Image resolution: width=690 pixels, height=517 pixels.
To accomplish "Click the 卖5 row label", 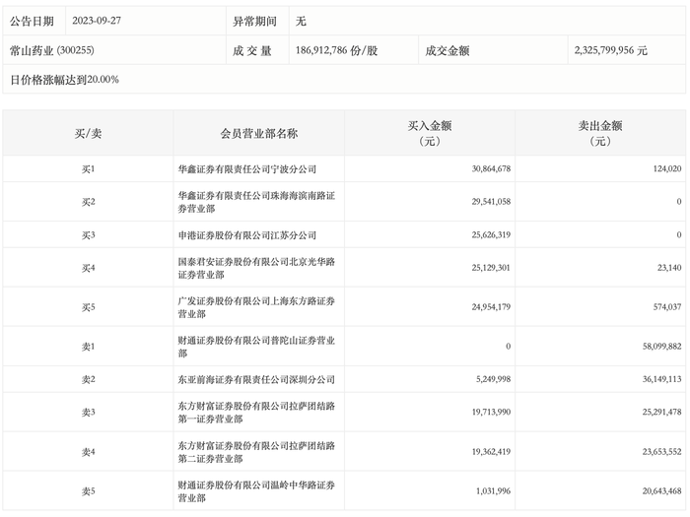I will (88, 491).
